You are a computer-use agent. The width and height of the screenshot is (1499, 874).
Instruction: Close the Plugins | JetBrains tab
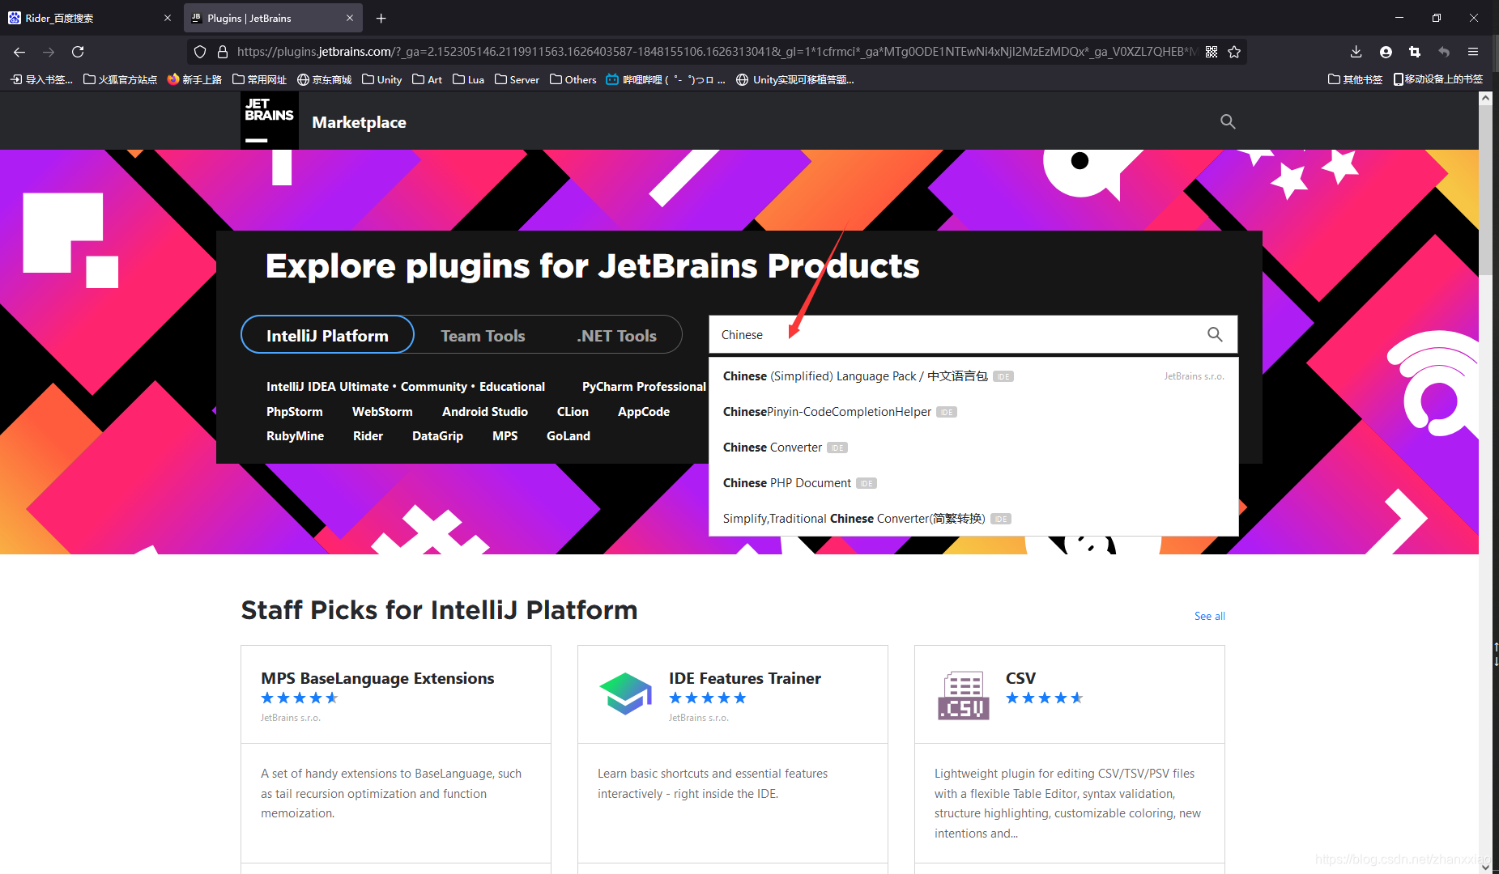(350, 18)
